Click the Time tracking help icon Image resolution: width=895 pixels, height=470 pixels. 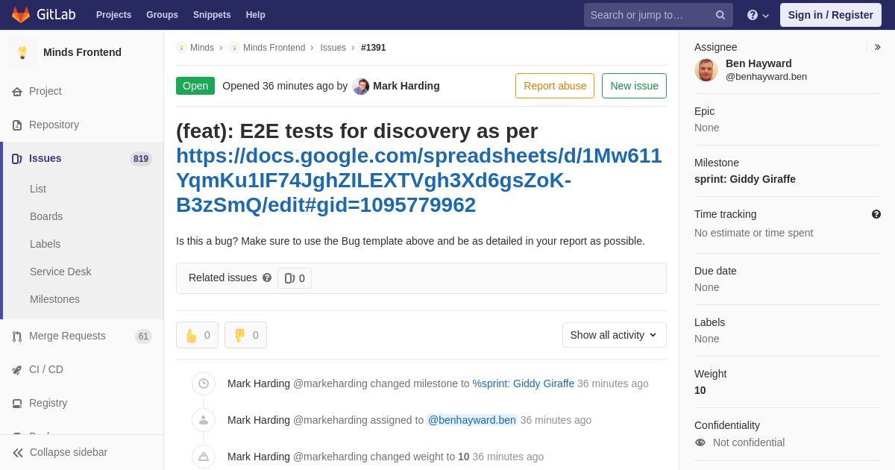pos(876,214)
